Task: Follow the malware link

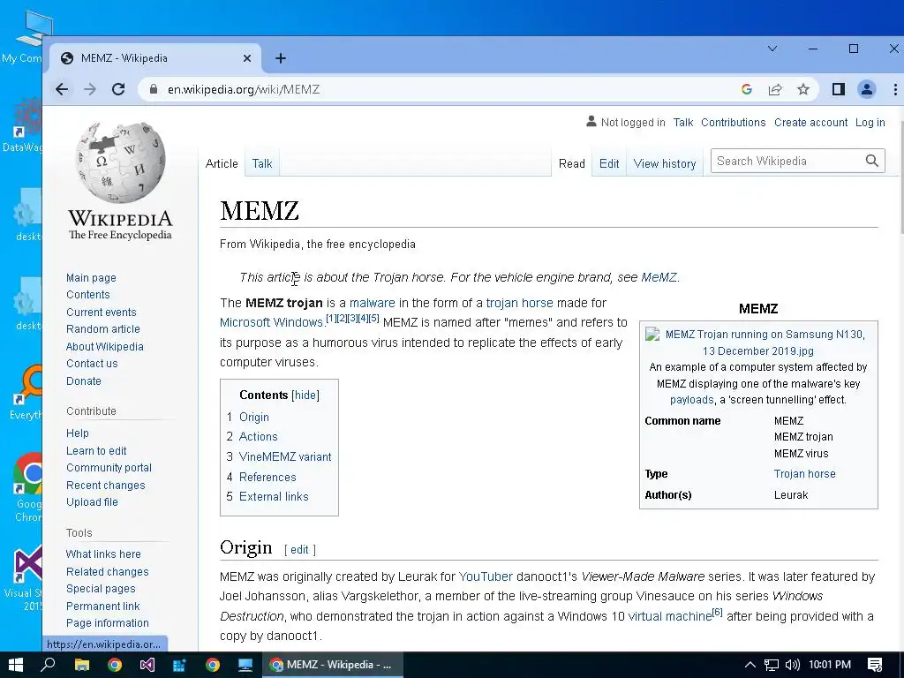Action: pos(372,303)
